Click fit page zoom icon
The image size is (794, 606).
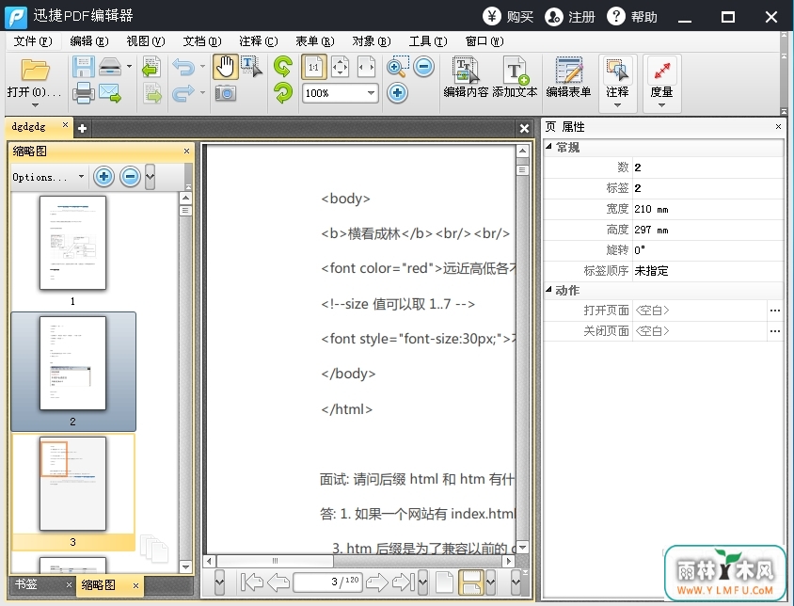point(340,67)
